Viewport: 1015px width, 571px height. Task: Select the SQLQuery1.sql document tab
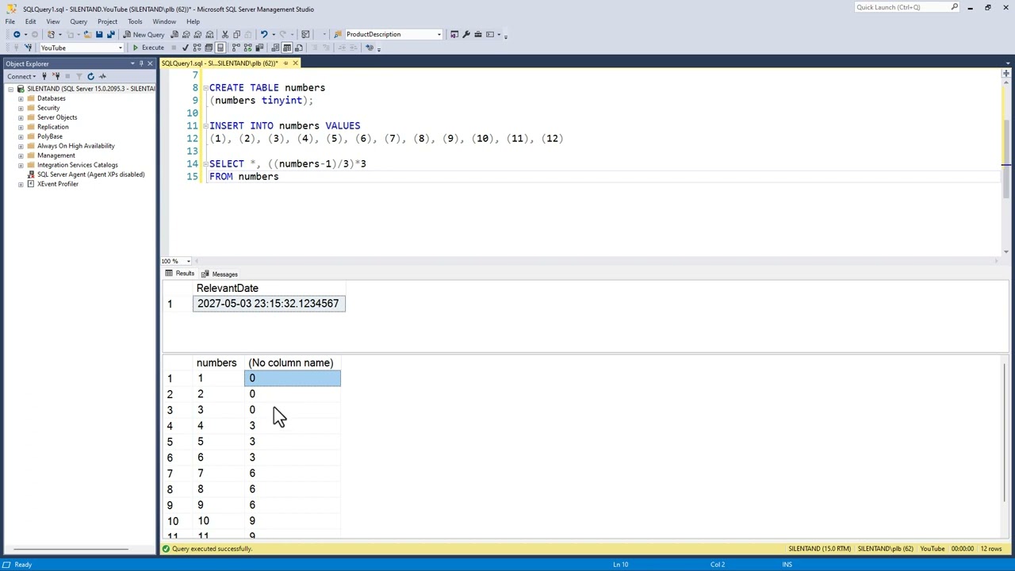pyautogui.click(x=221, y=63)
